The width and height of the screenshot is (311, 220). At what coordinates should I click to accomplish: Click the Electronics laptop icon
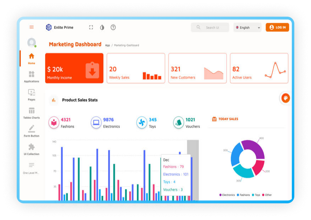point(96,123)
